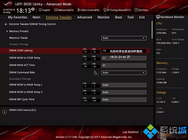
Task: Click the Hardware Monitor screen icon
Action: (x=158, y=17)
